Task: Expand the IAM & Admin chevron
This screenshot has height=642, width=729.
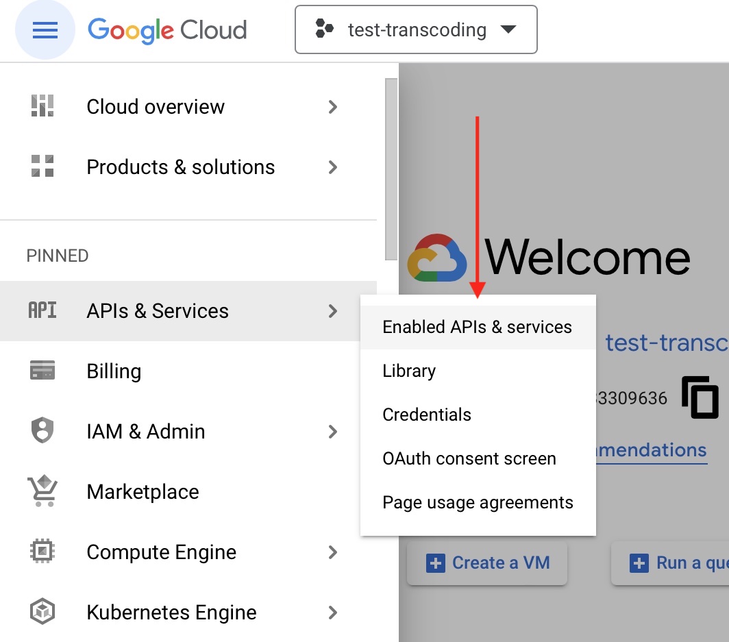Action: pyautogui.click(x=332, y=432)
